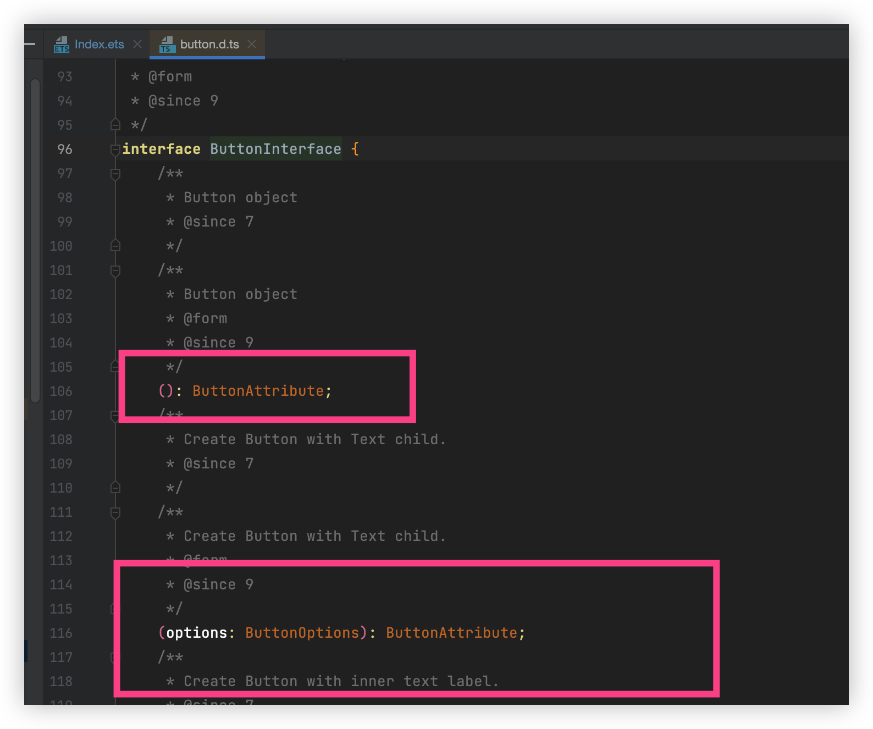Screen dimensions: 873x729
Task: Click 'Create Button with inner text label.' line 118
Action: pos(341,681)
